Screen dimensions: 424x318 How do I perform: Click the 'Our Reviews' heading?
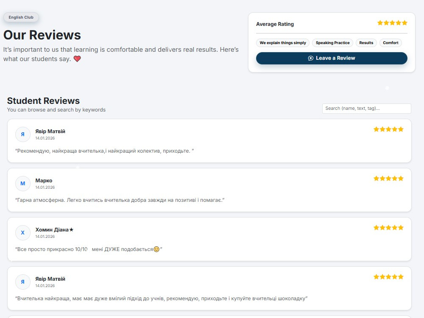(42, 35)
